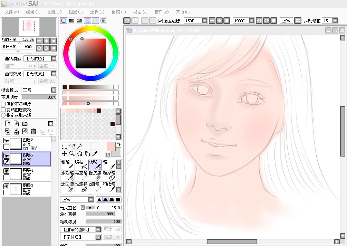This screenshot has height=246, width=347.
Task: Toggle the 选区边缘 checkbox
Action: 161,21
